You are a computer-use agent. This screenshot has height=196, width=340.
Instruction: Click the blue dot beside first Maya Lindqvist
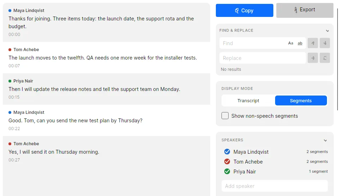pos(10,11)
